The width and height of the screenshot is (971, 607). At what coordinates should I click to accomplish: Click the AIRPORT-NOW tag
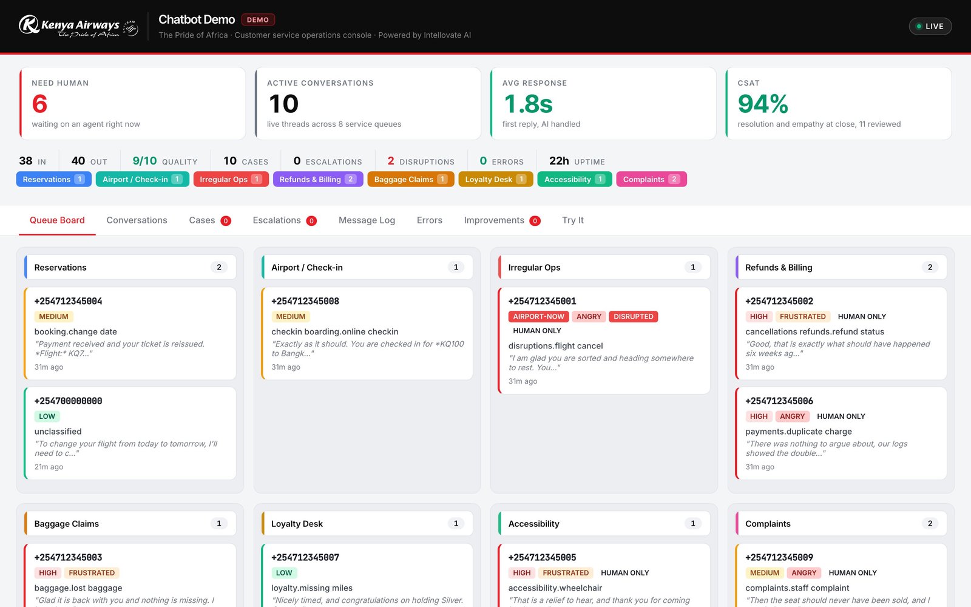click(538, 316)
